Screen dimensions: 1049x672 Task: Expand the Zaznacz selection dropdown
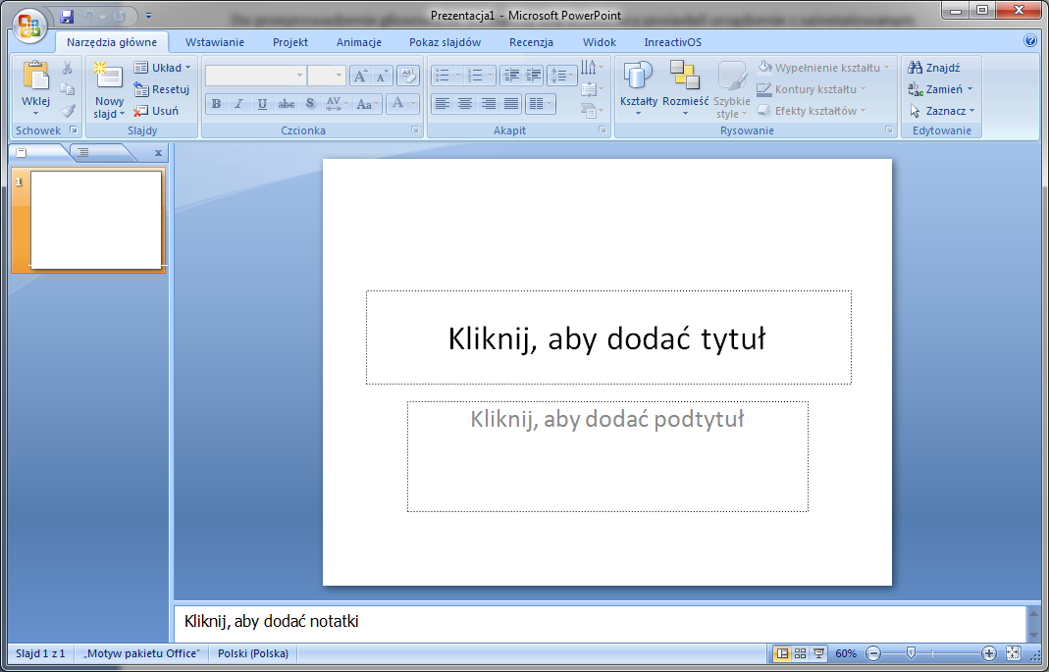(x=942, y=110)
